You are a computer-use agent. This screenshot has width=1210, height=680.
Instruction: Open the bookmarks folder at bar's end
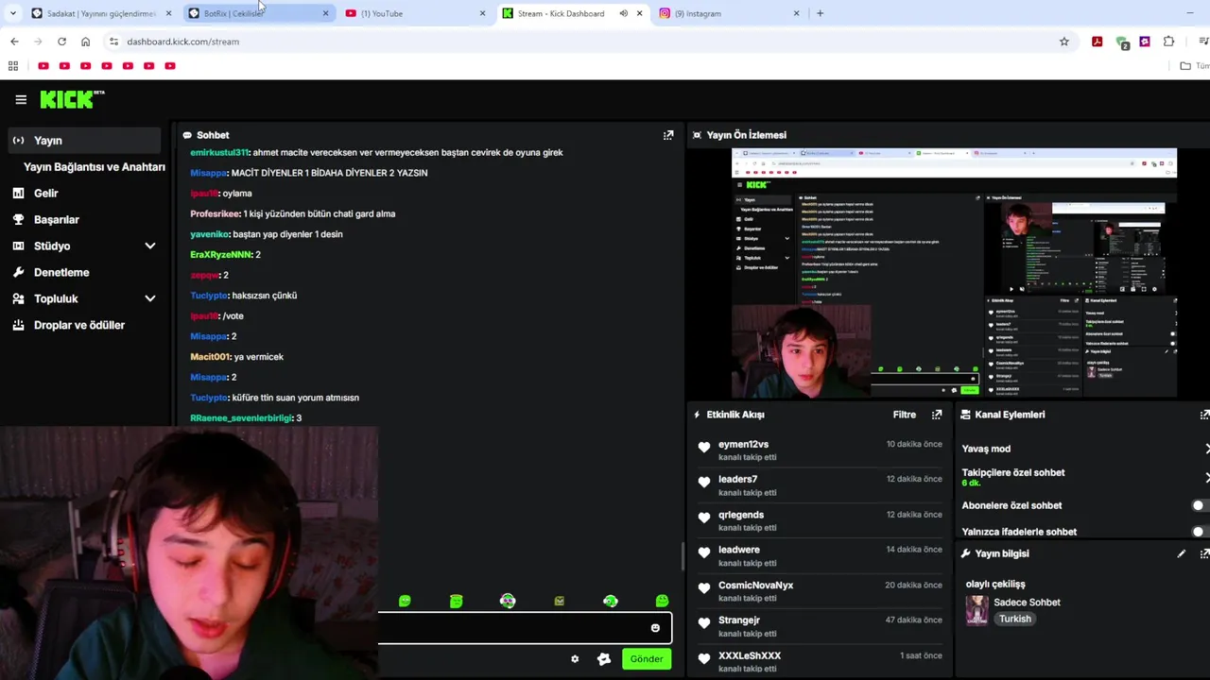coord(1194,66)
